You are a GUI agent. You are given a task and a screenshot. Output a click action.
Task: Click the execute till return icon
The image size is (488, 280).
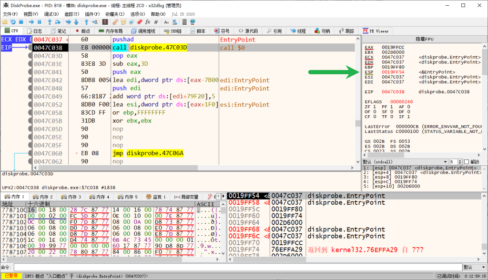click(86, 22)
